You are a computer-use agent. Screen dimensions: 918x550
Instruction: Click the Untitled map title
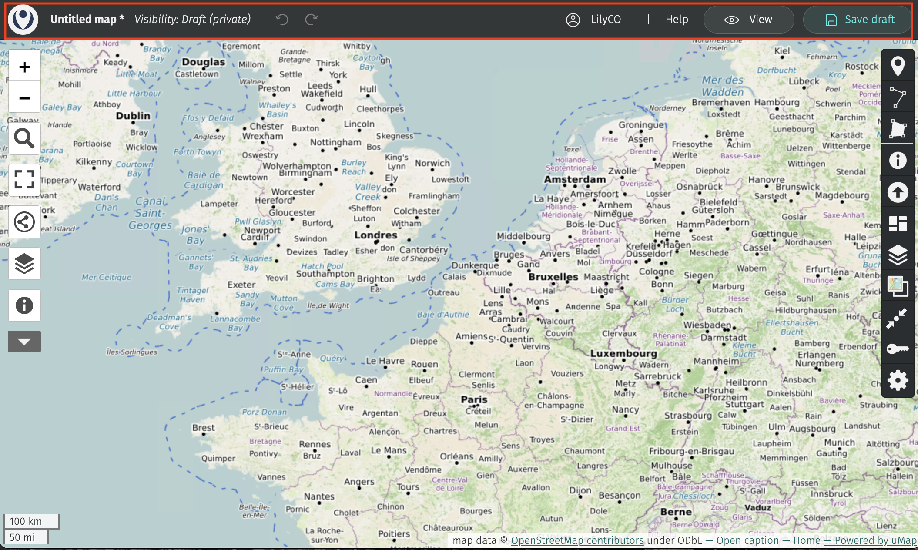[87, 20]
